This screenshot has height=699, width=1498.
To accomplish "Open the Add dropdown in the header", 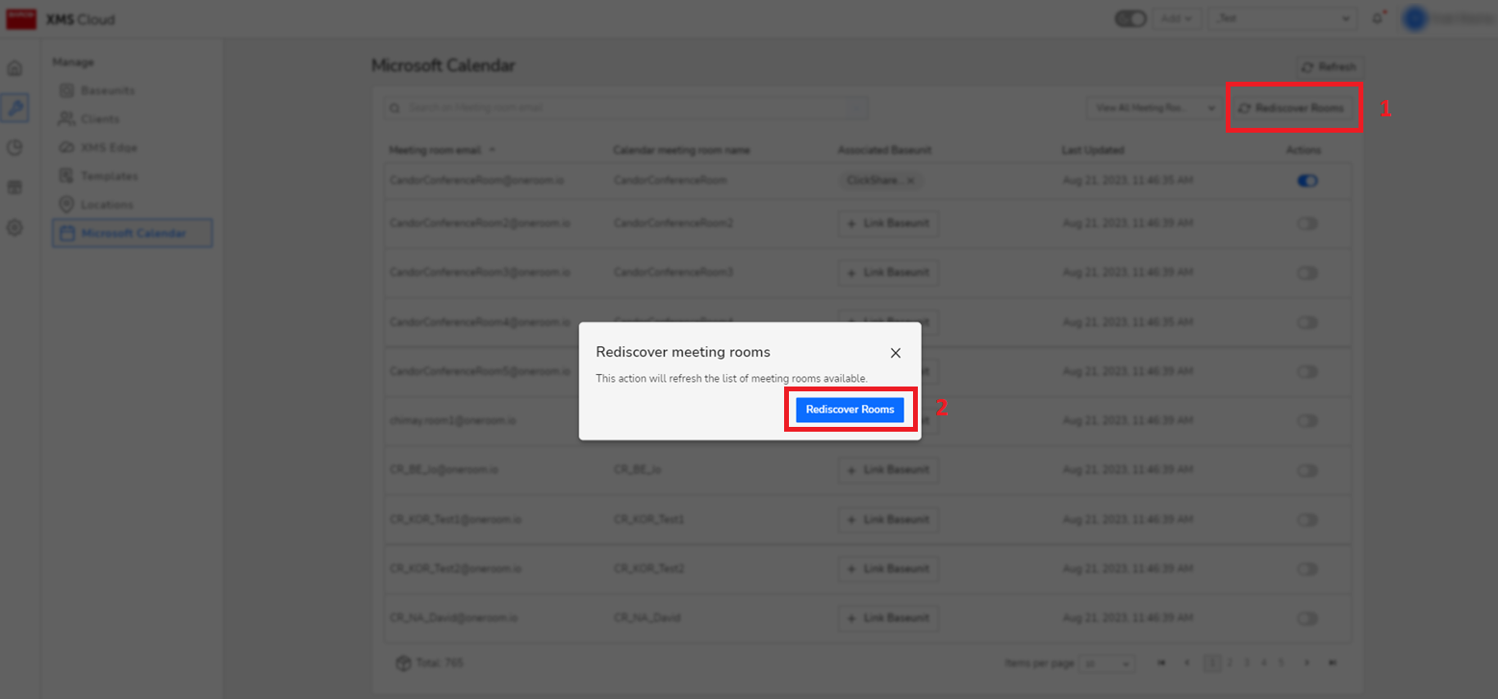I will click(x=1177, y=18).
